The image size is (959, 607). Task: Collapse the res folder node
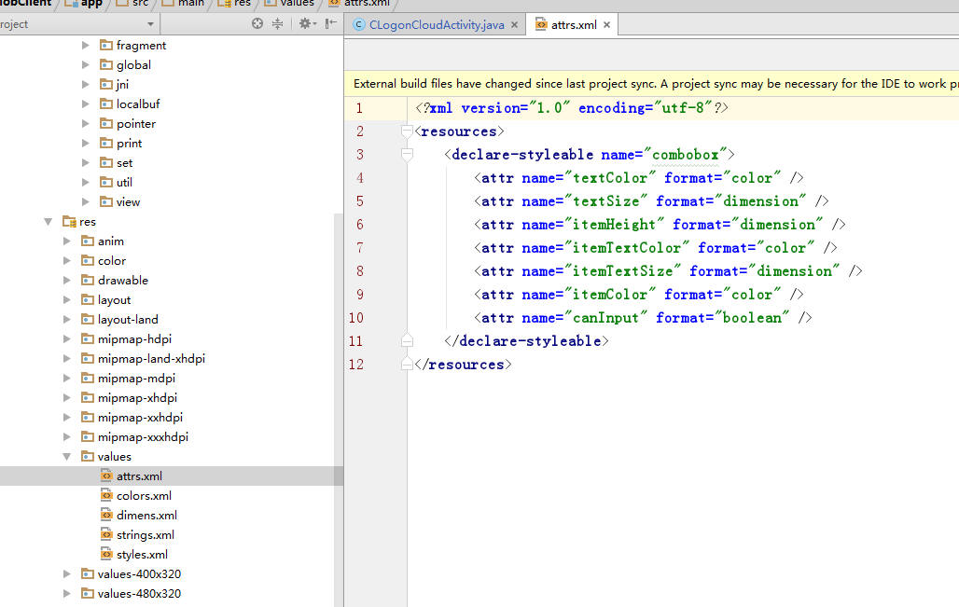click(49, 222)
